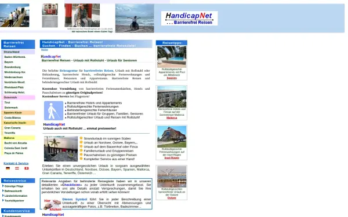Click the beach terrace palm photo
This screenshot has height=217, width=348.
pyautogui.click(x=61, y=149)
